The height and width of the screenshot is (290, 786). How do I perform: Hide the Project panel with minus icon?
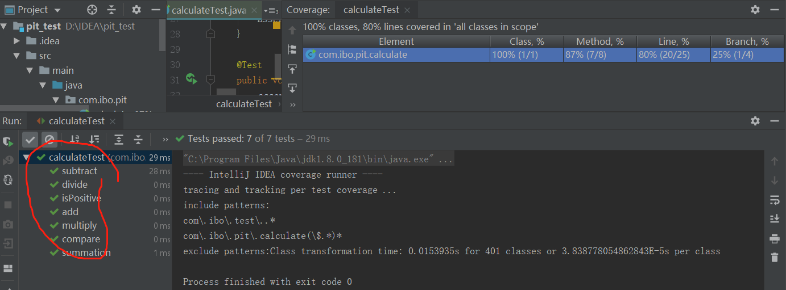tap(155, 10)
